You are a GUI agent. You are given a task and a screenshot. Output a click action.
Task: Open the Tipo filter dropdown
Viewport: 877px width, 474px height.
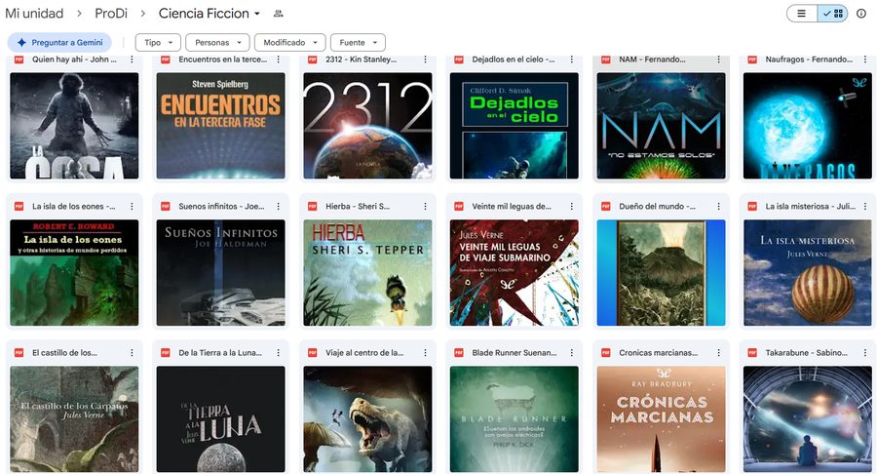tap(158, 43)
